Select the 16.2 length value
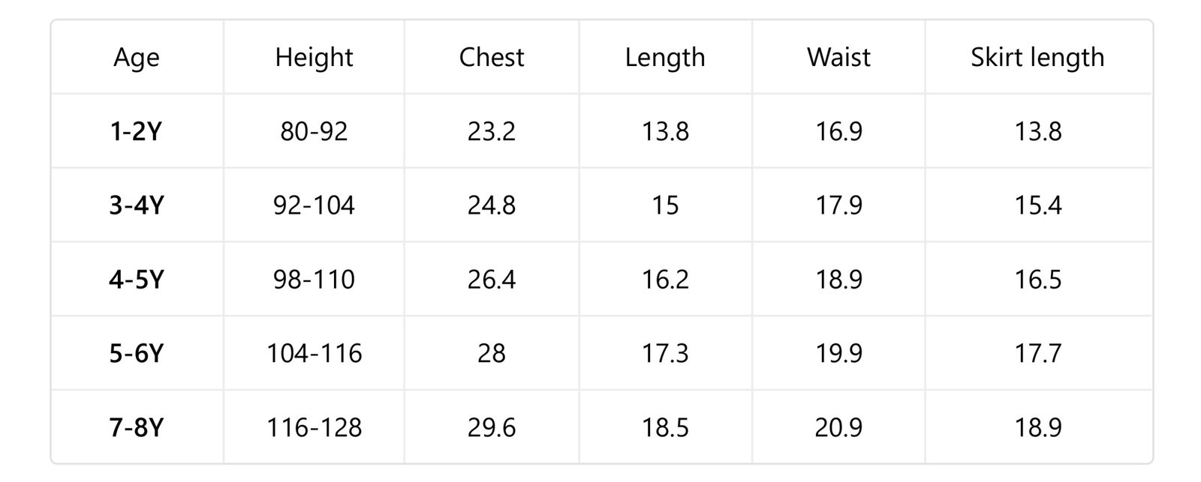Image resolution: width=1201 pixels, height=482 pixels. 665,280
